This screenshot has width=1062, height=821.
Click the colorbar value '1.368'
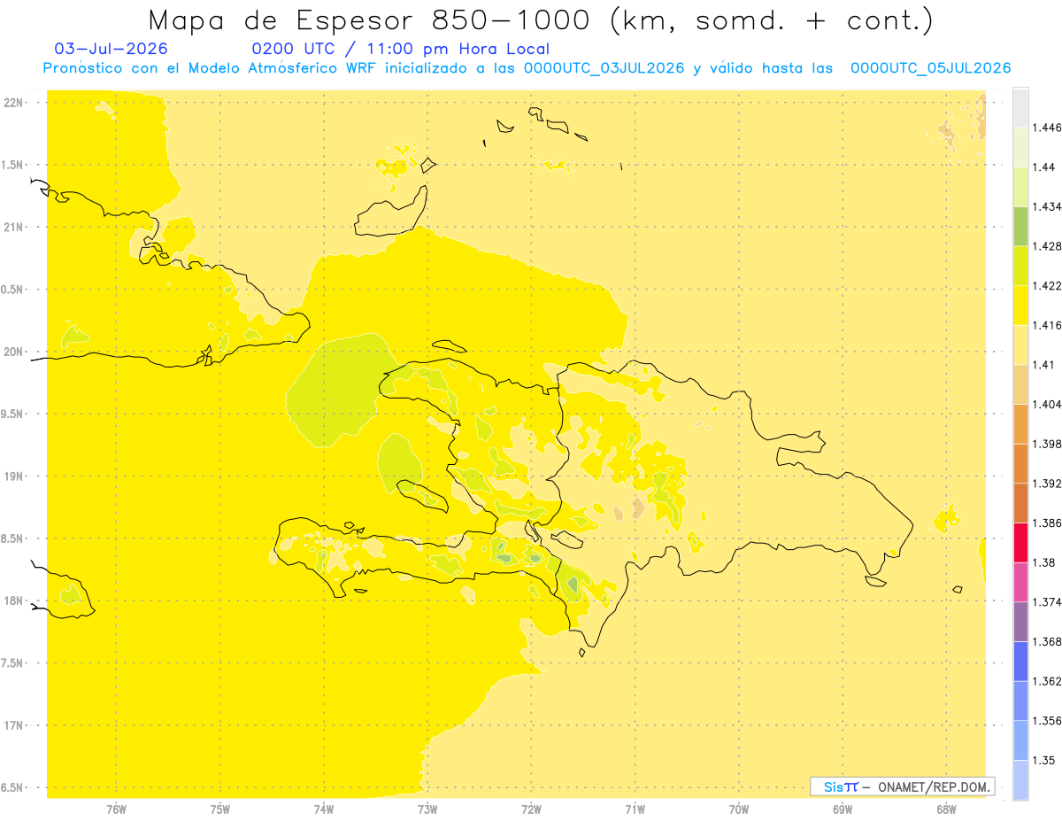1047,641
